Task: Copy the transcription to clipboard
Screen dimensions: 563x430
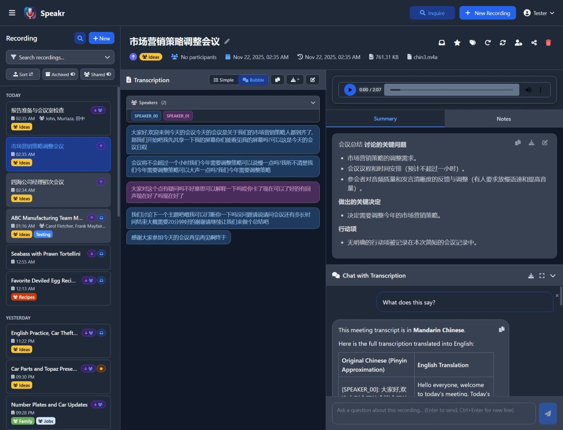Action: point(277,80)
